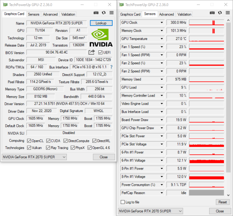The height and width of the screenshot is (216, 233).
Task: Click Close button in Sensors window
Action: click(220, 211)
